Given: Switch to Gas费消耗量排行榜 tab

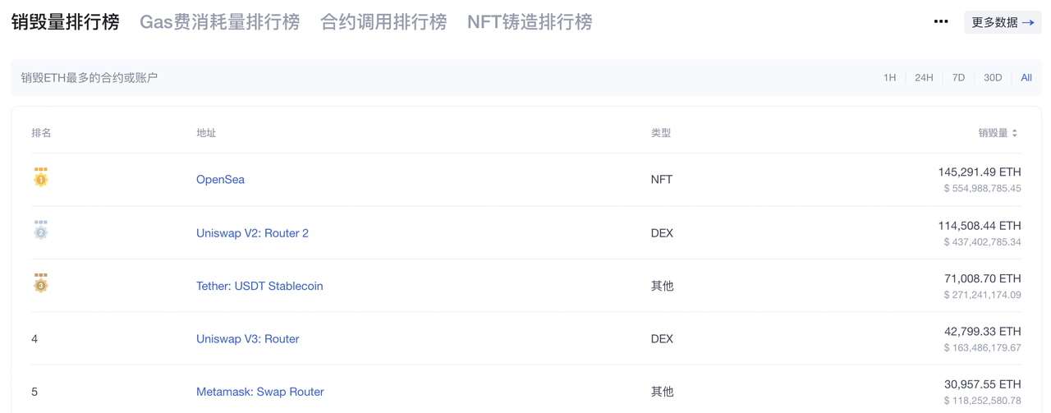Looking at the screenshot, I should [219, 22].
